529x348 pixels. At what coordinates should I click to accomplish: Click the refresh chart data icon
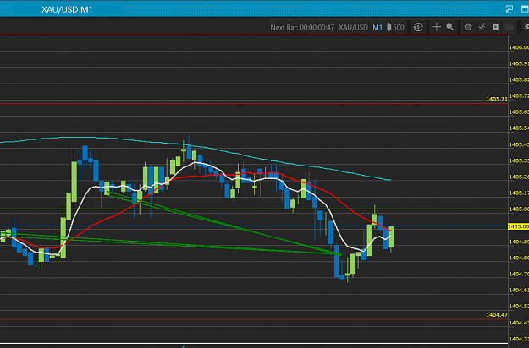click(418, 27)
